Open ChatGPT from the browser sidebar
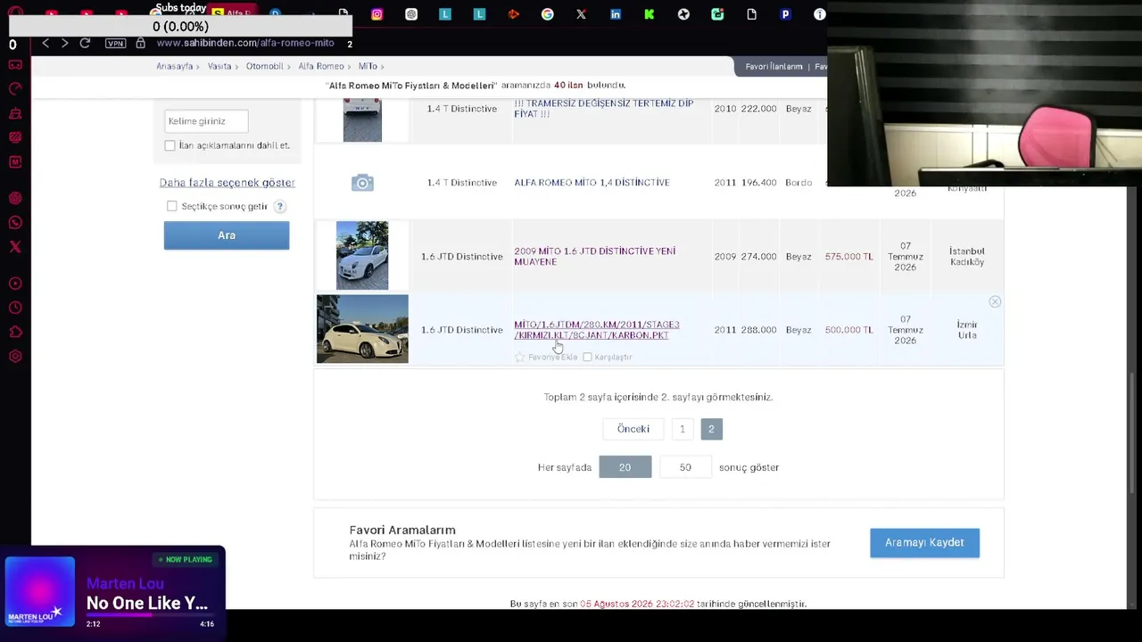1142x642 pixels. click(x=15, y=198)
